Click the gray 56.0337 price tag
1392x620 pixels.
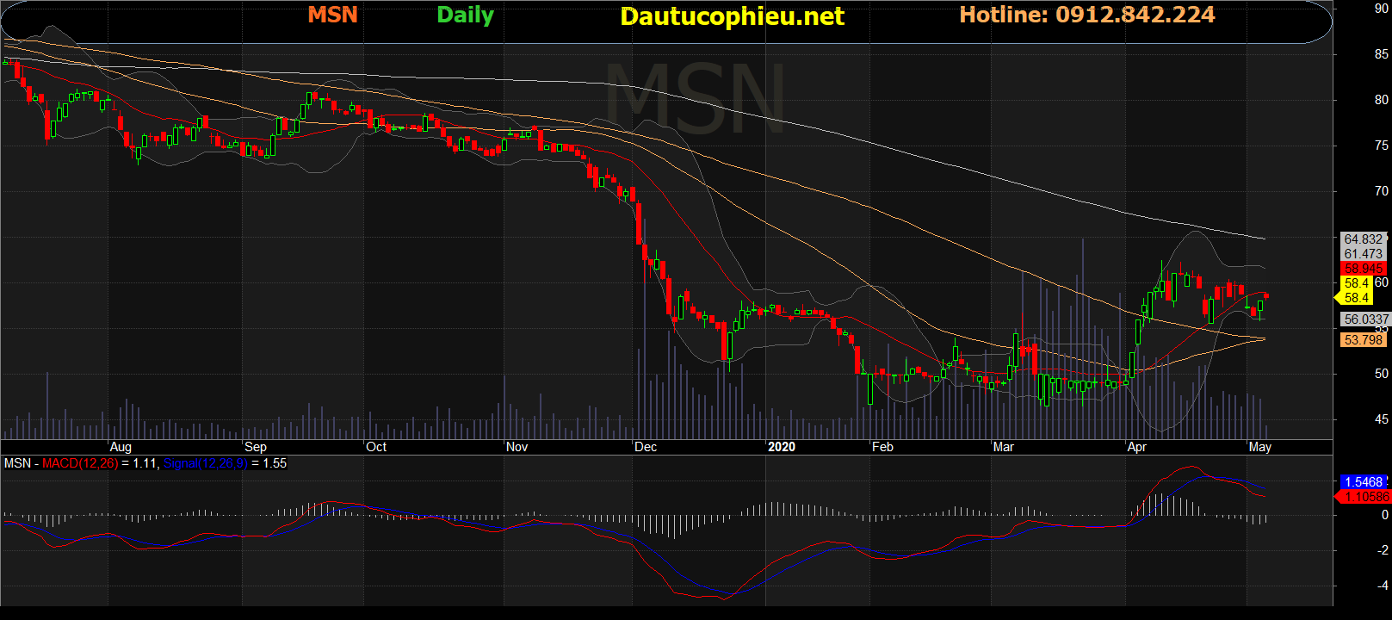click(x=1365, y=319)
